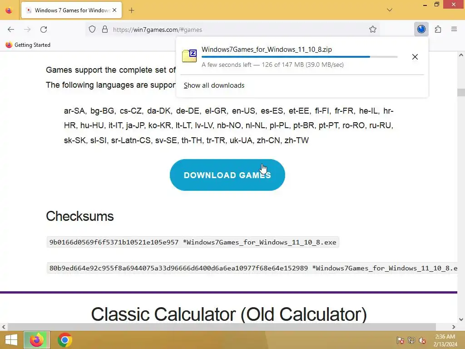The width and height of the screenshot is (465, 349).
Task: Click the vertical scrollbar down arrow
Action: click(461, 319)
